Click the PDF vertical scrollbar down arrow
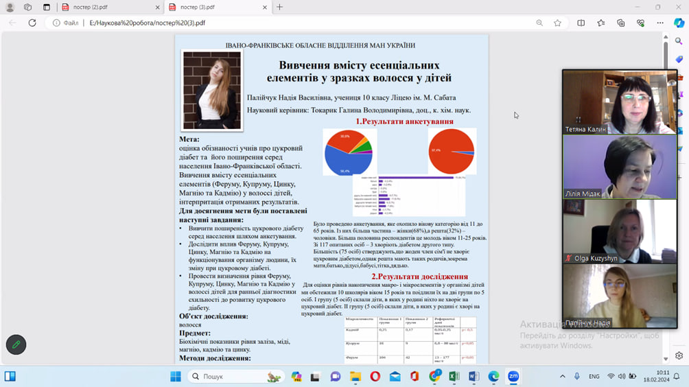Viewport: 689px width, 387px height. point(666,359)
